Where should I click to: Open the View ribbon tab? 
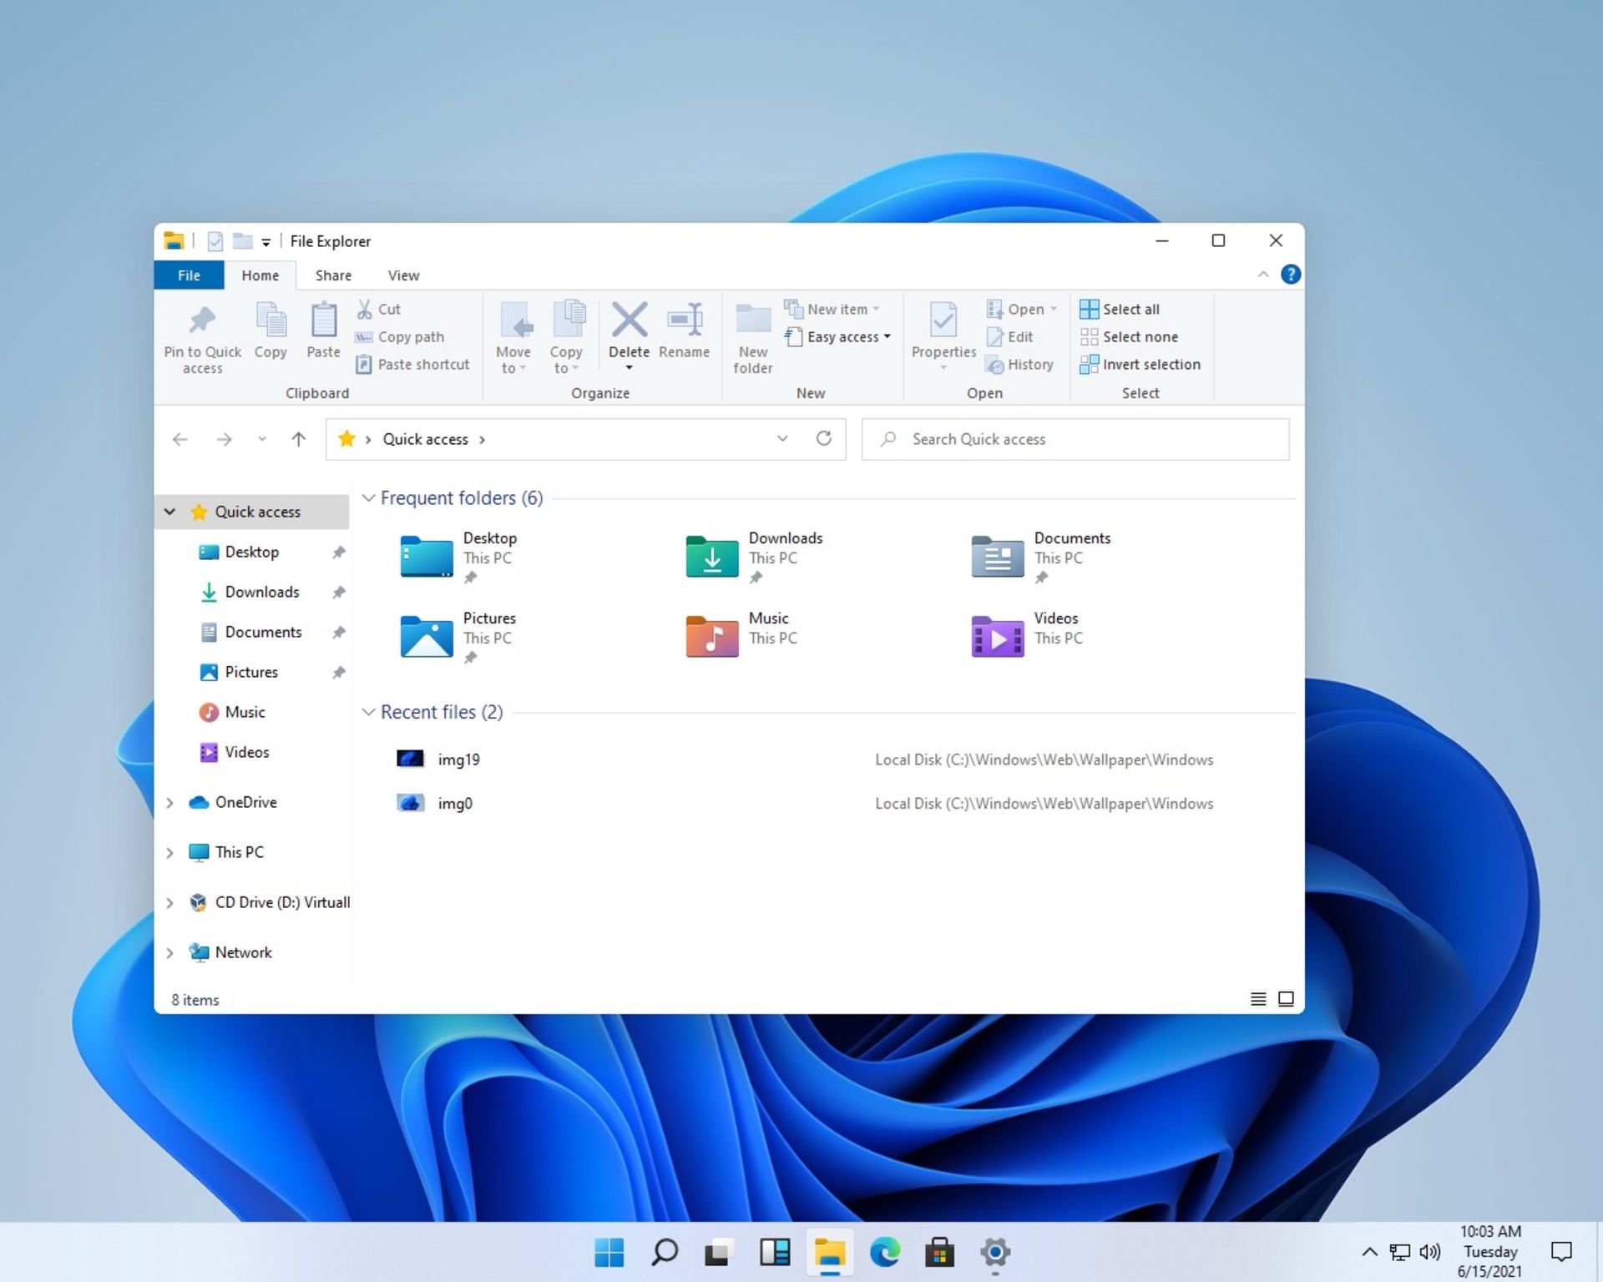(x=403, y=276)
